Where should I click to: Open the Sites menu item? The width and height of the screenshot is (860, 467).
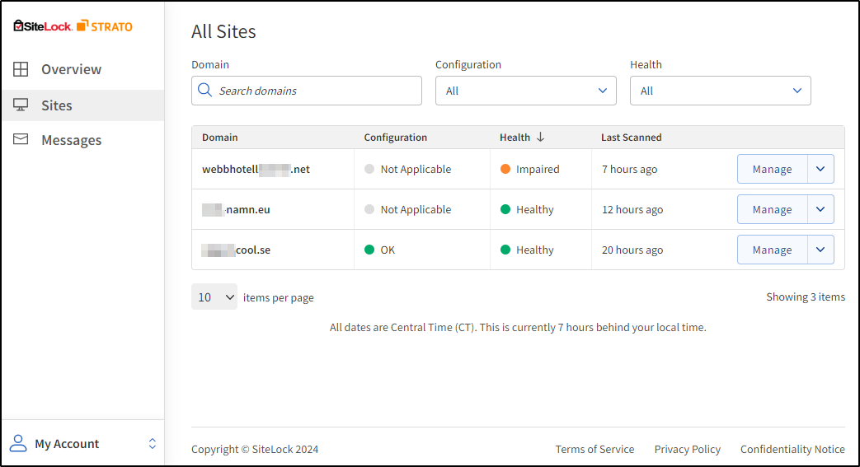coord(83,105)
